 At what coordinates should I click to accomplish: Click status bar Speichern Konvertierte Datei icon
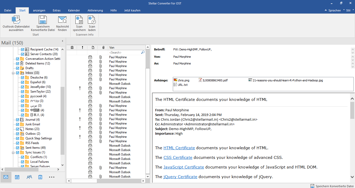point(312,186)
